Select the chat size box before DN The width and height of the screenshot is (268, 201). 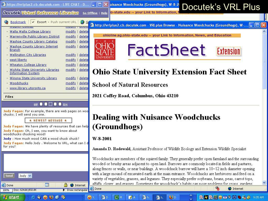60,104
